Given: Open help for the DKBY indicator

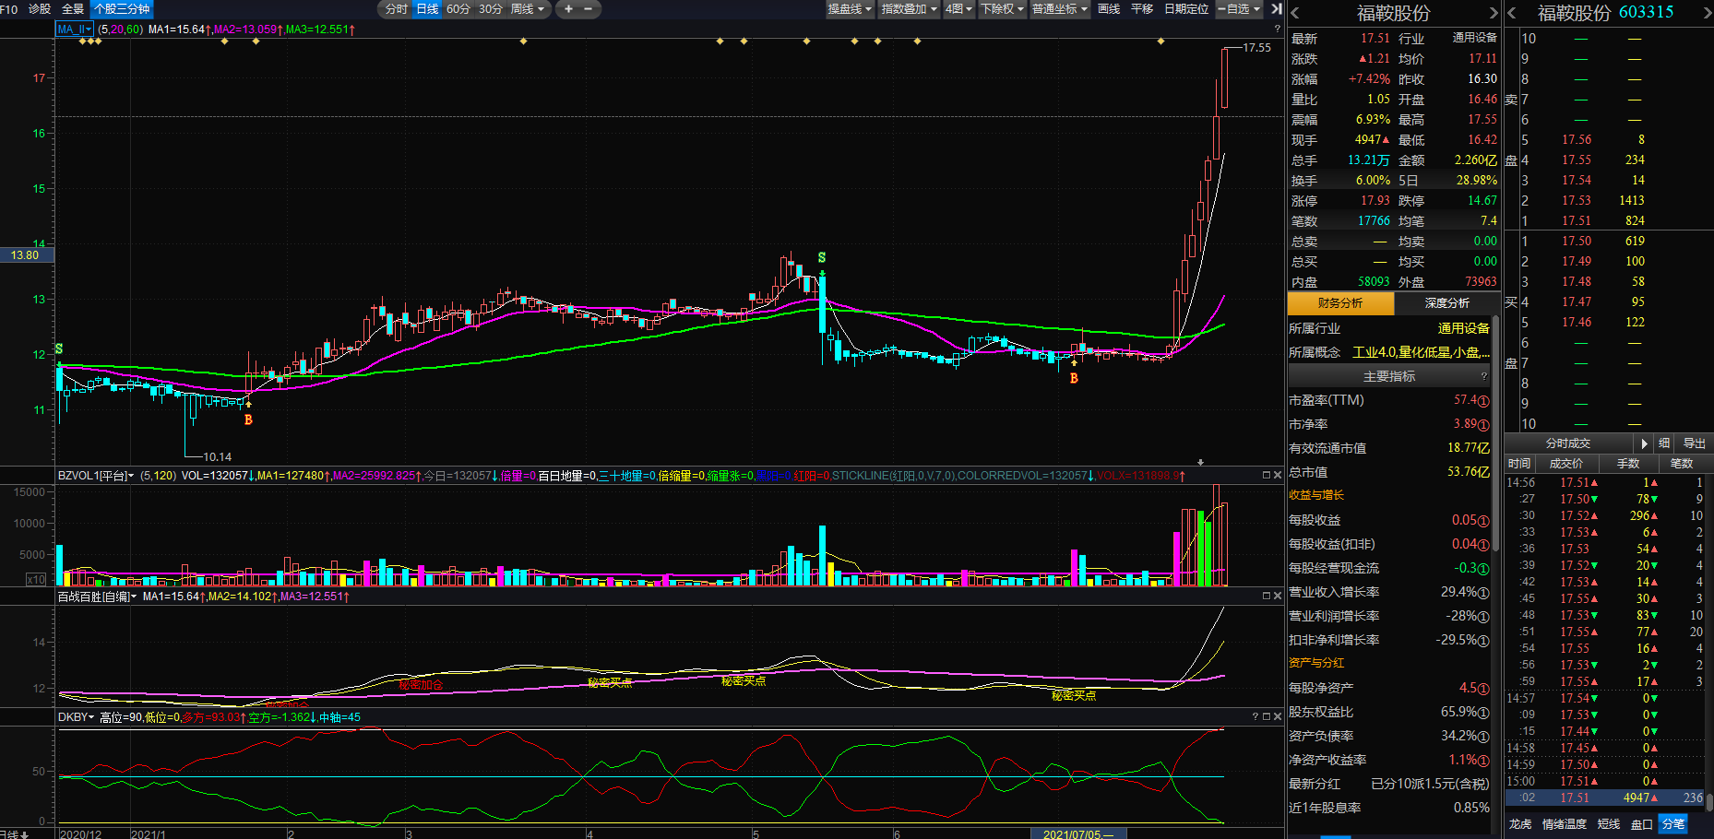Looking at the screenshot, I should click(1256, 716).
